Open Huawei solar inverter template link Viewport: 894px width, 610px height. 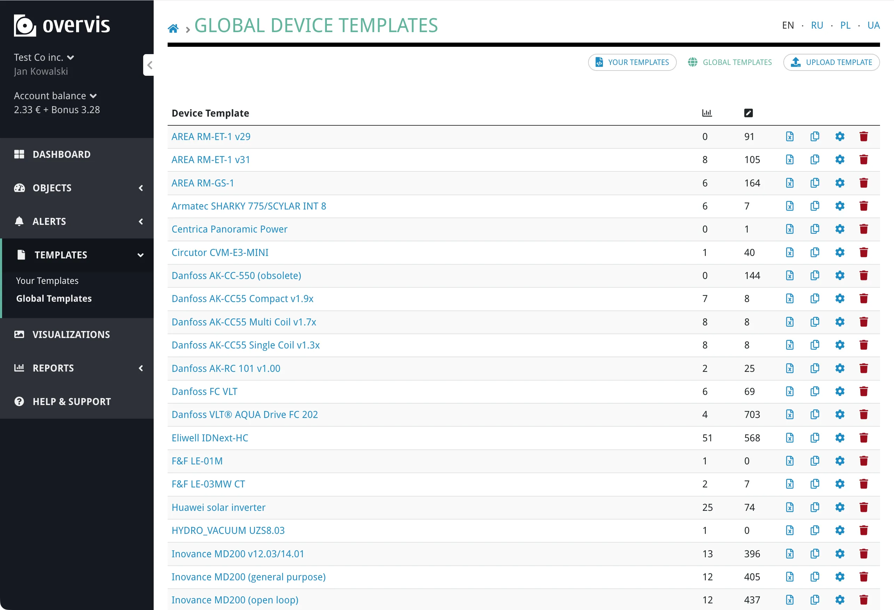[218, 507]
